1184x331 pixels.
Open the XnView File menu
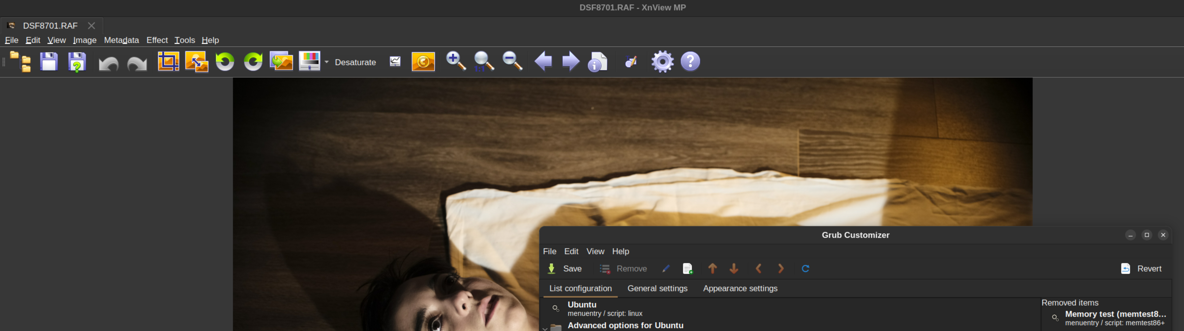point(12,40)
